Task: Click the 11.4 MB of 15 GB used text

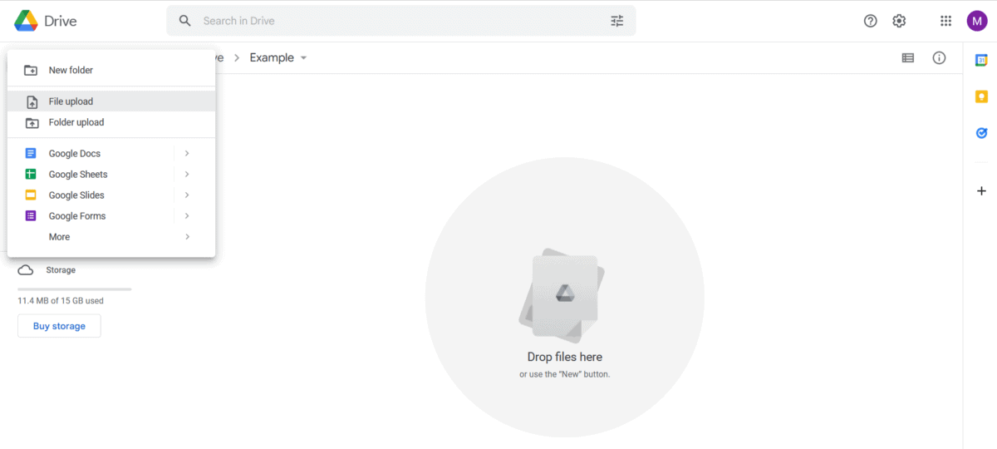Action: pos(61,301)
